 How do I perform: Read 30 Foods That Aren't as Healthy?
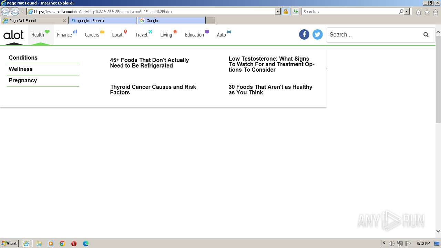click(x=270, y=90)
